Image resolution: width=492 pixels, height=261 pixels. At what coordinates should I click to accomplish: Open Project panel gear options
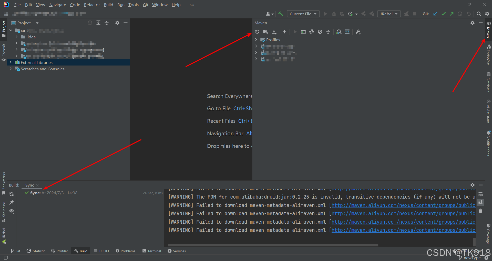click(117, 23)
